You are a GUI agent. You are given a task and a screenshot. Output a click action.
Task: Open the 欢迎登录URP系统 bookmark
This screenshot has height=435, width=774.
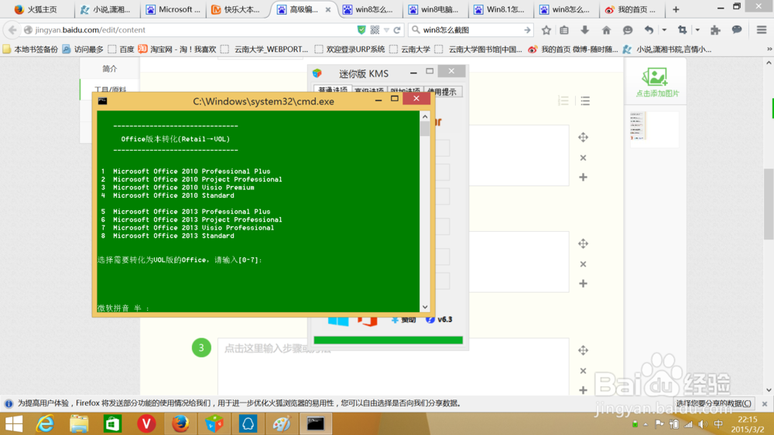tap(350, 49)
